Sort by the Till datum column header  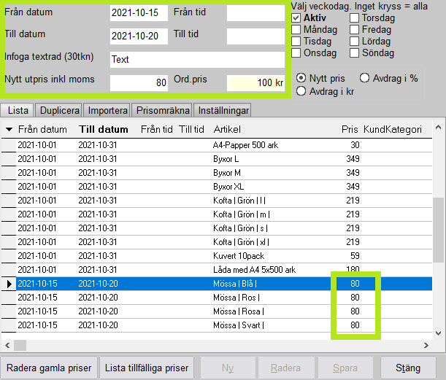[x=99, y=130]
